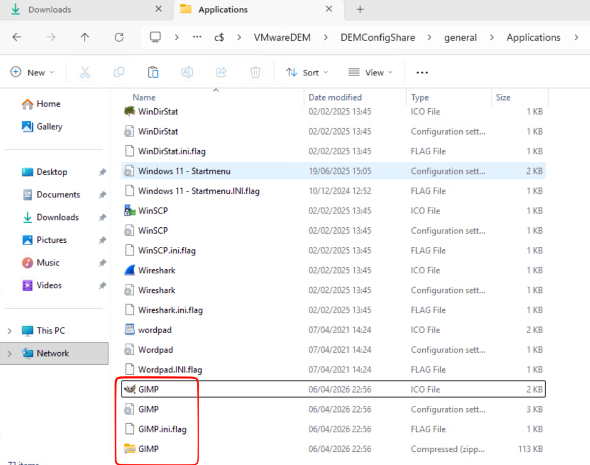
Task: Click the Delete trash can icon
Action: 255,72
